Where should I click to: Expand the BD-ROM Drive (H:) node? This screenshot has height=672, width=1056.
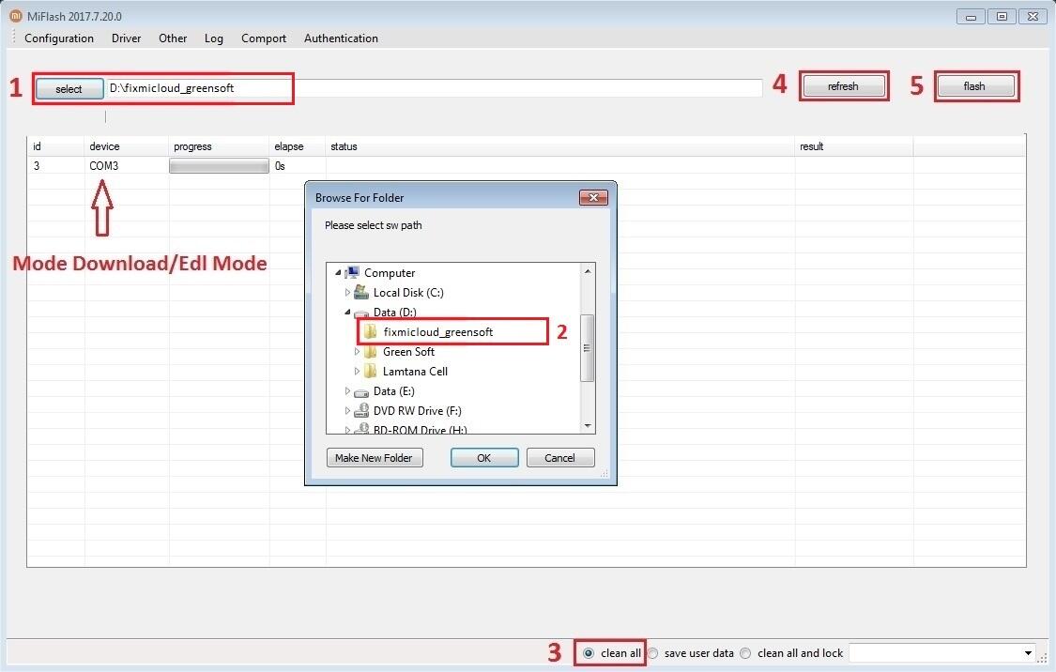(x=347, y=429)
